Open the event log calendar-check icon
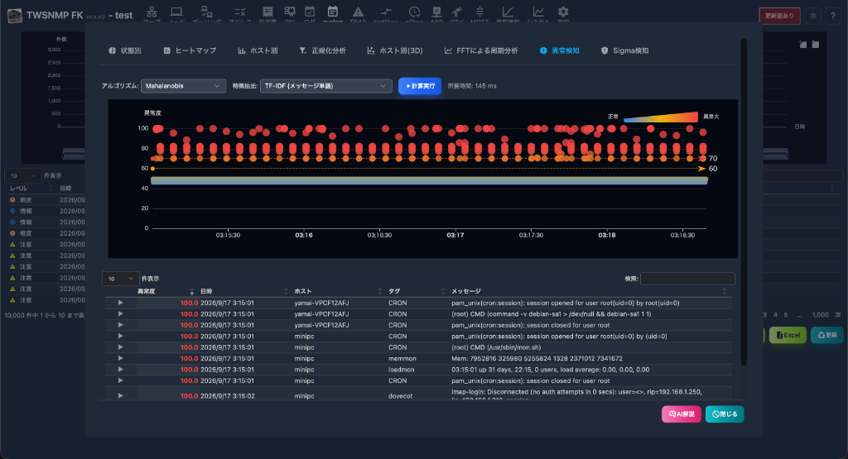Screen dimensions: 848x459 [x=310, y=12]
